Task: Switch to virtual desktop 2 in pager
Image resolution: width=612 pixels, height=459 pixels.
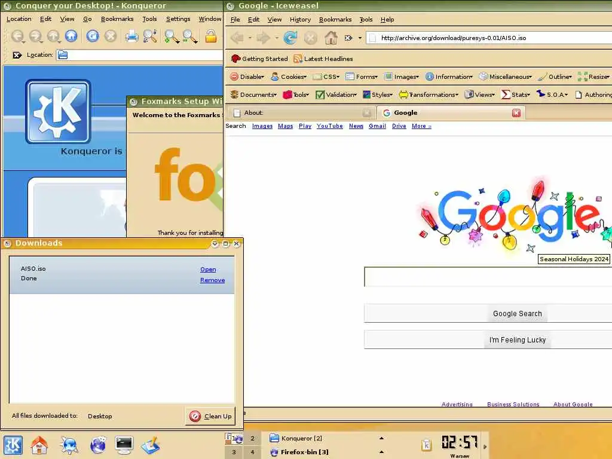Action: 252,438
